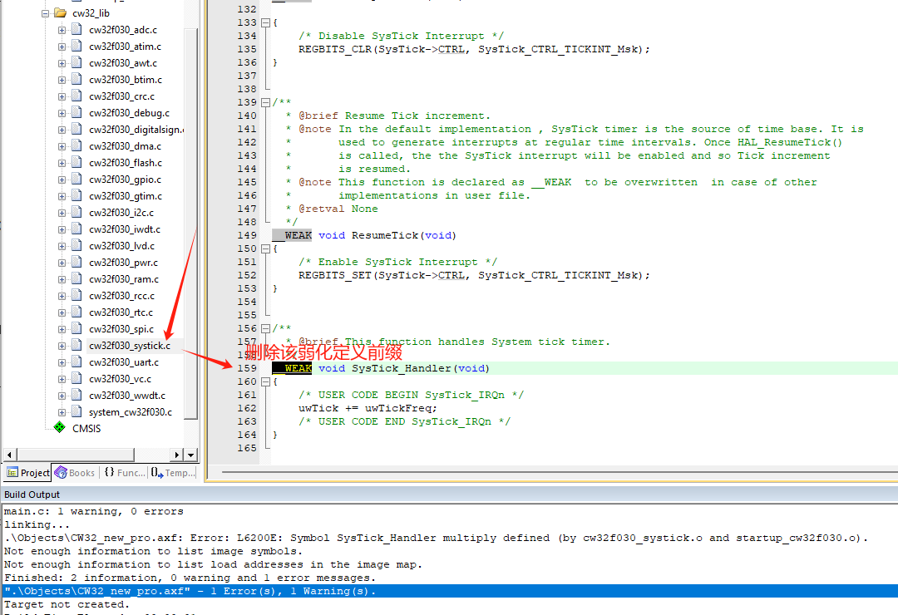Click L6200E multiply defined error line
This screenshot has height=615, width=898.
click(x=437, y=538)
